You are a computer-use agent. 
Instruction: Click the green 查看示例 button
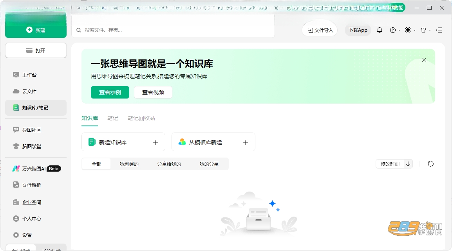coord(110,92)
